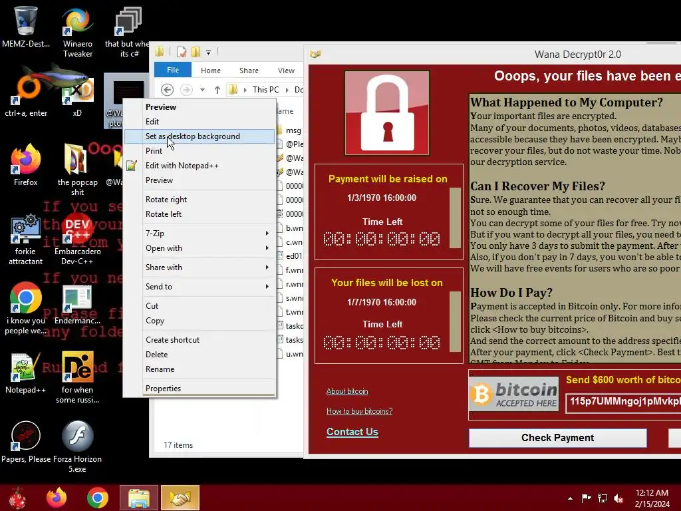This screenshot has width=681, height=511.
Task: Open Firefox from the taskbar
Action: pos(57,498)
